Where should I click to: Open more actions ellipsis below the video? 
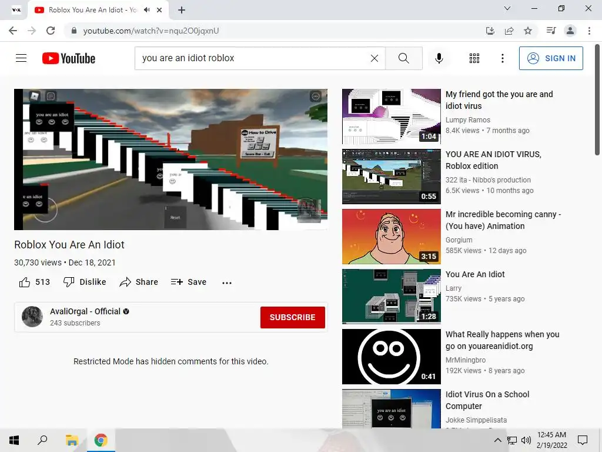tap(226, 282)
